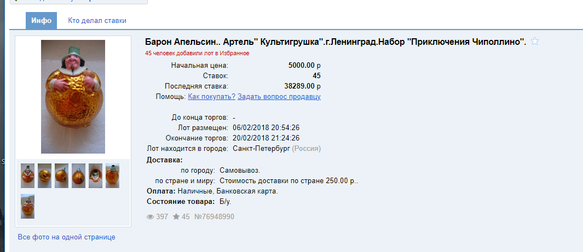
Task: Click payment text Наличные, Банковская карта
Action: (228, 191)
